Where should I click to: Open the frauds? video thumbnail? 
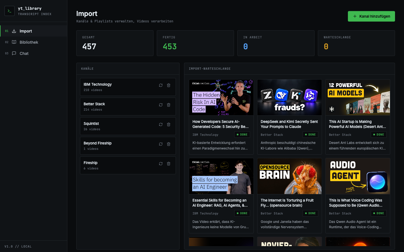pyautogui.click(x=290, y=97)
